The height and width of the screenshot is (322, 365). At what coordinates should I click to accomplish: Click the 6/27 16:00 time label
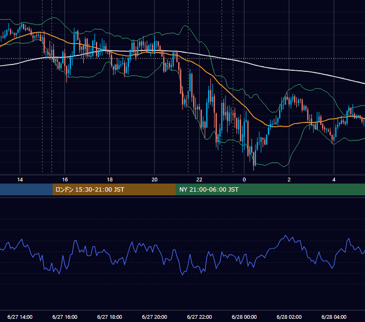65,317
